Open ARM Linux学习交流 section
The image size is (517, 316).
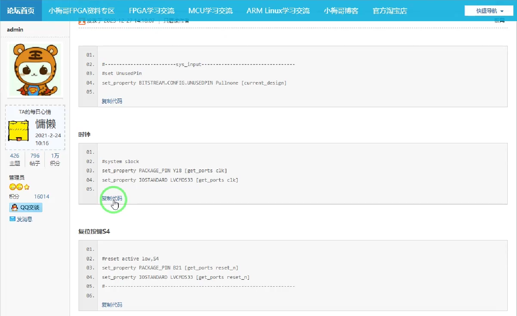tap(278, 11)
